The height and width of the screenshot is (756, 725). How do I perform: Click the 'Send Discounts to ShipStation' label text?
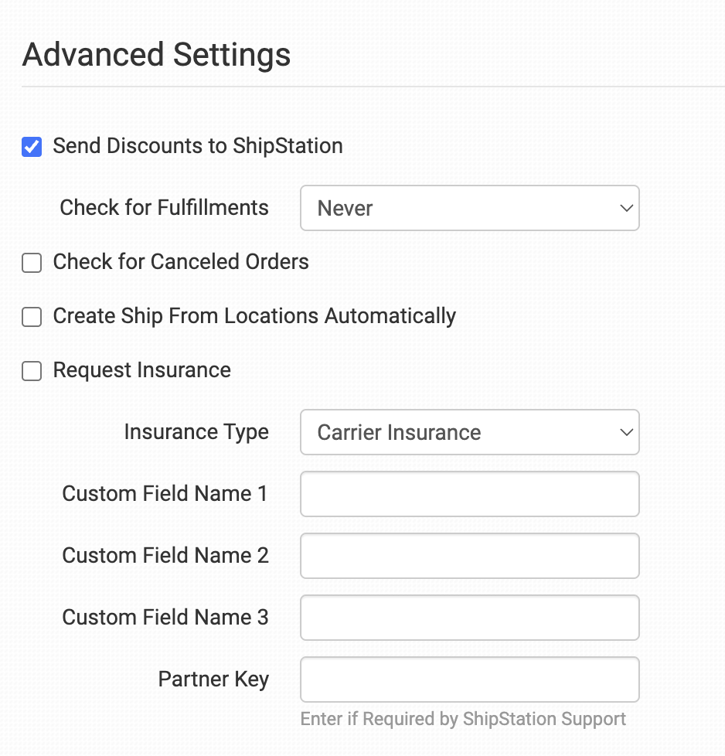(x=197, y=146)
